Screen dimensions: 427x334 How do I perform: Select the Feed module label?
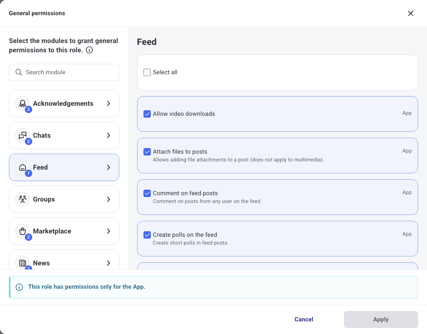40,167
